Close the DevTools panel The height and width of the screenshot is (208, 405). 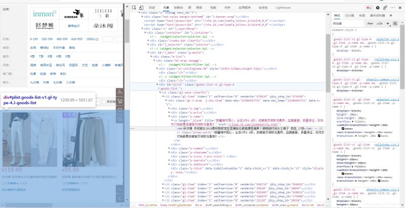(x=400, y=8)
